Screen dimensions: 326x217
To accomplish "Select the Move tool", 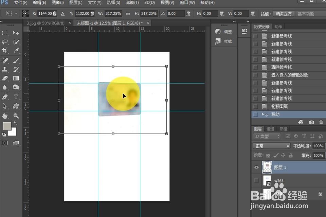I will [x=16, y=33].
